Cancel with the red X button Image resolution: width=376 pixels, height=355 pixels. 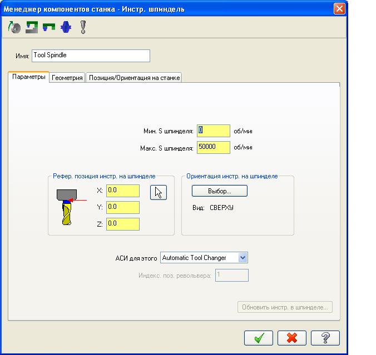(292, 338)
